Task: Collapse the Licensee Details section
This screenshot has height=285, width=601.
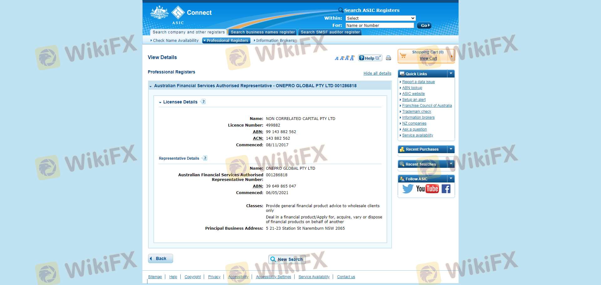Action: [x=160, y=102]
